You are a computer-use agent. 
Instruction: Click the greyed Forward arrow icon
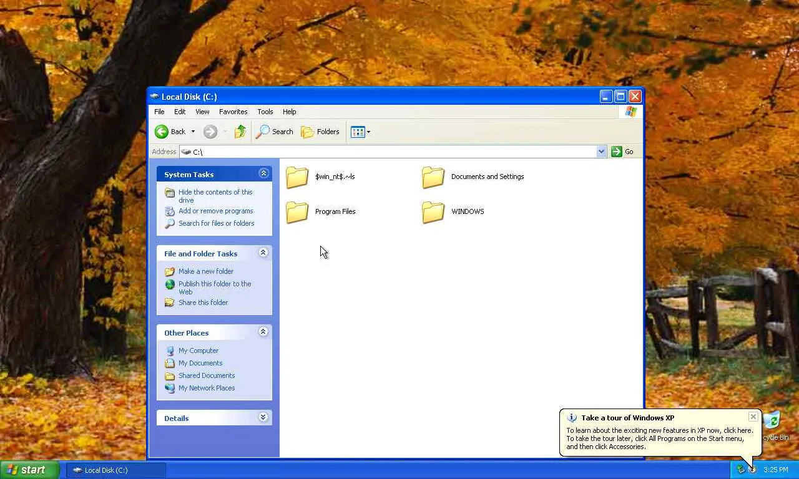tap(210, 132)
